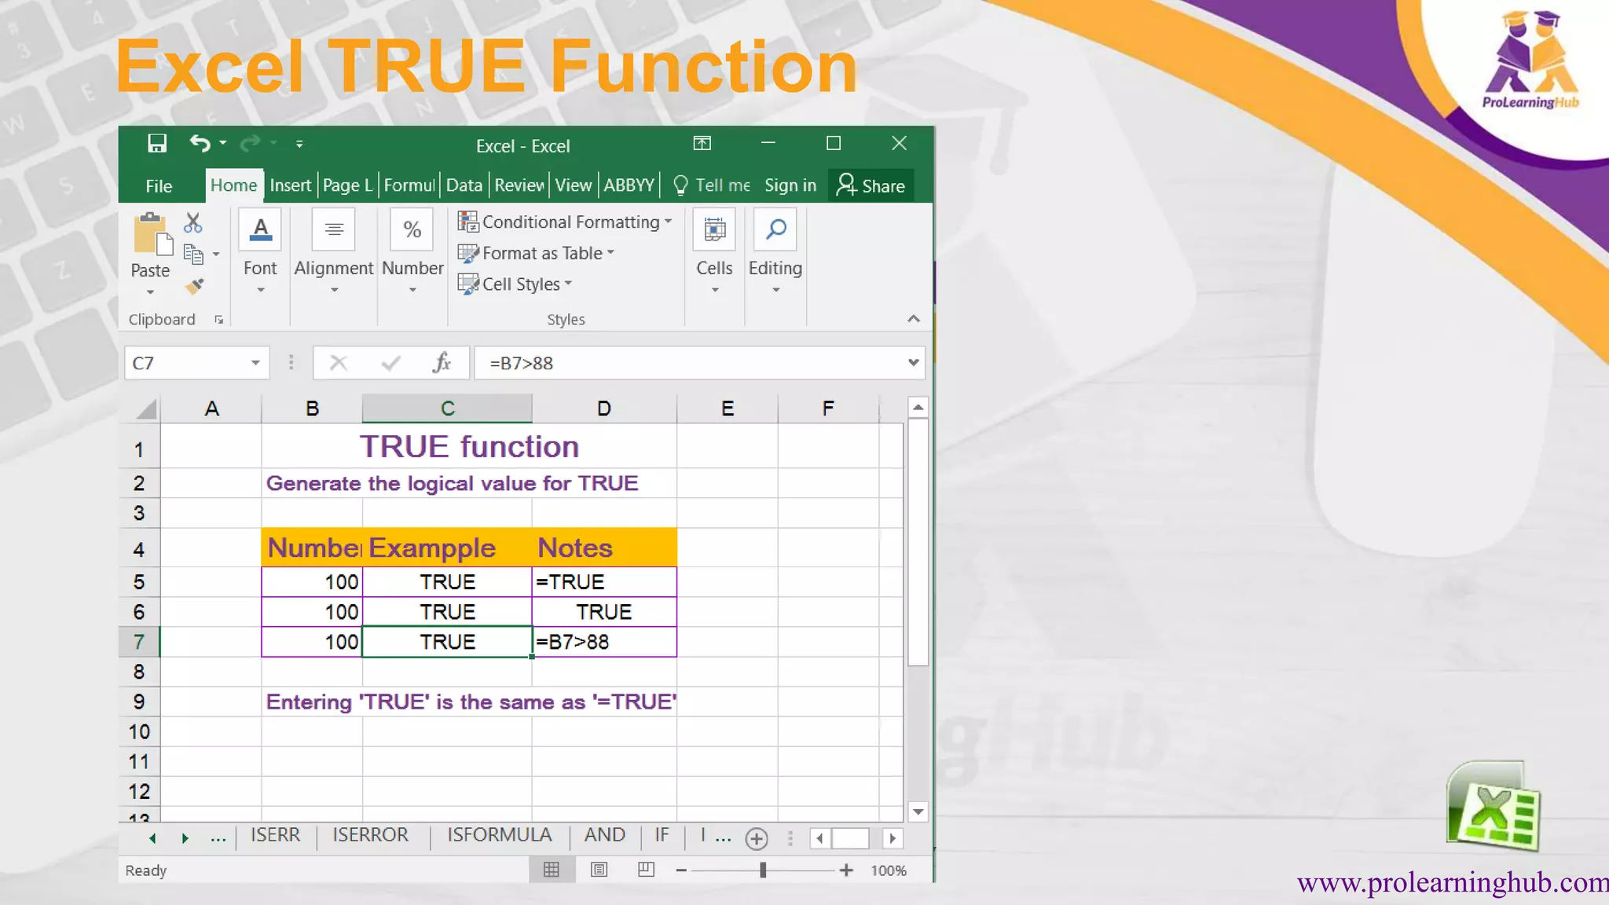The image size is (1609, 905).
Task: Expand the Name Box dropdown arrow
Action: point(255,363)
